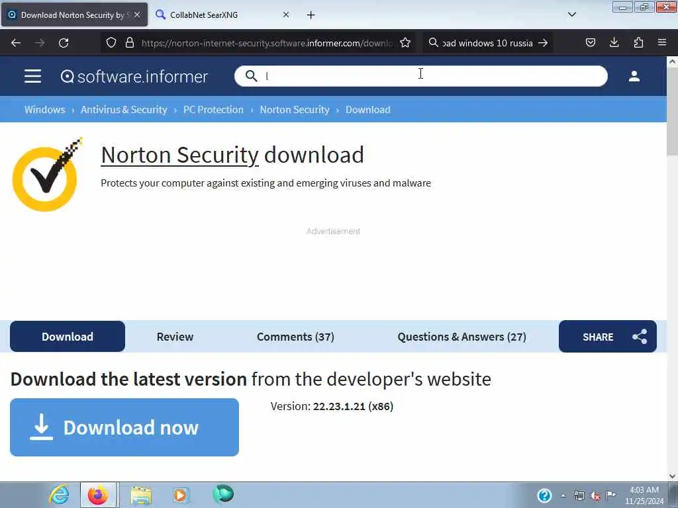
Task: Show hidden system tray icons
Action: (563, 495)
